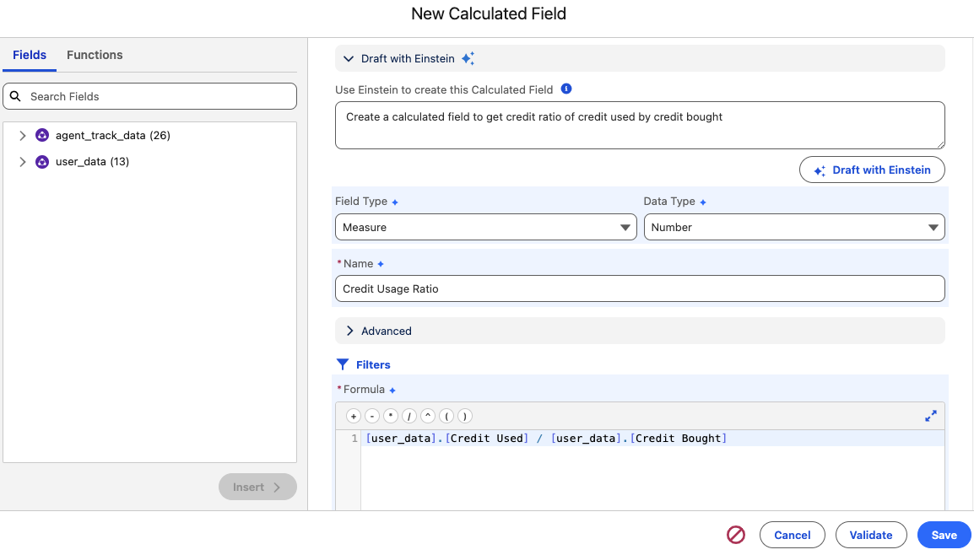Click the info icon beside Einstein prompt label
Screen dimensions: 974x555
[x=566, y=89]
